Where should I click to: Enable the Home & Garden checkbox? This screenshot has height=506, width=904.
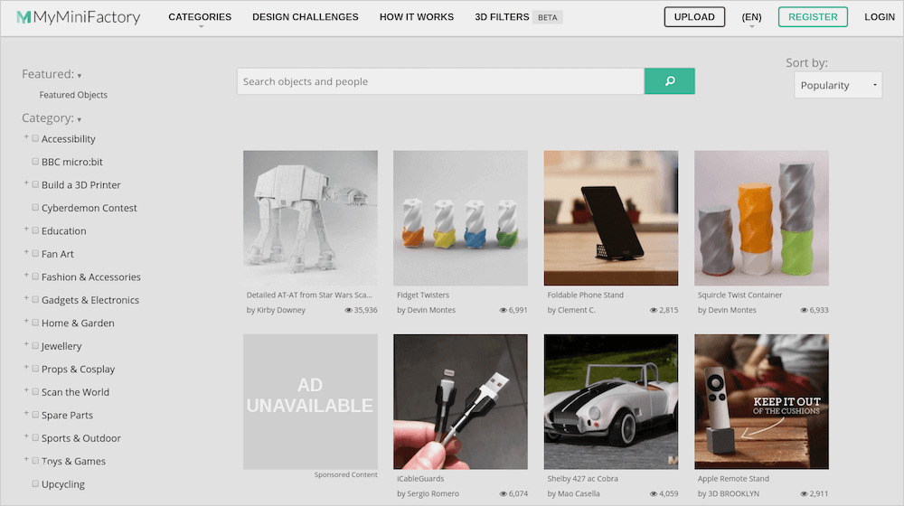[x=35, y=323]
